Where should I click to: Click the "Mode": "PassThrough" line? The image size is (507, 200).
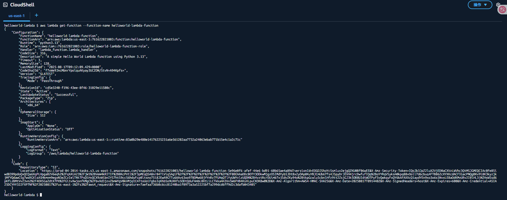[44, 81]
